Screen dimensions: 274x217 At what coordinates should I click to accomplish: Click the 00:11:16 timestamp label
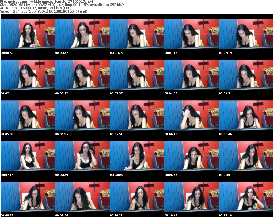tap(225, 215)
